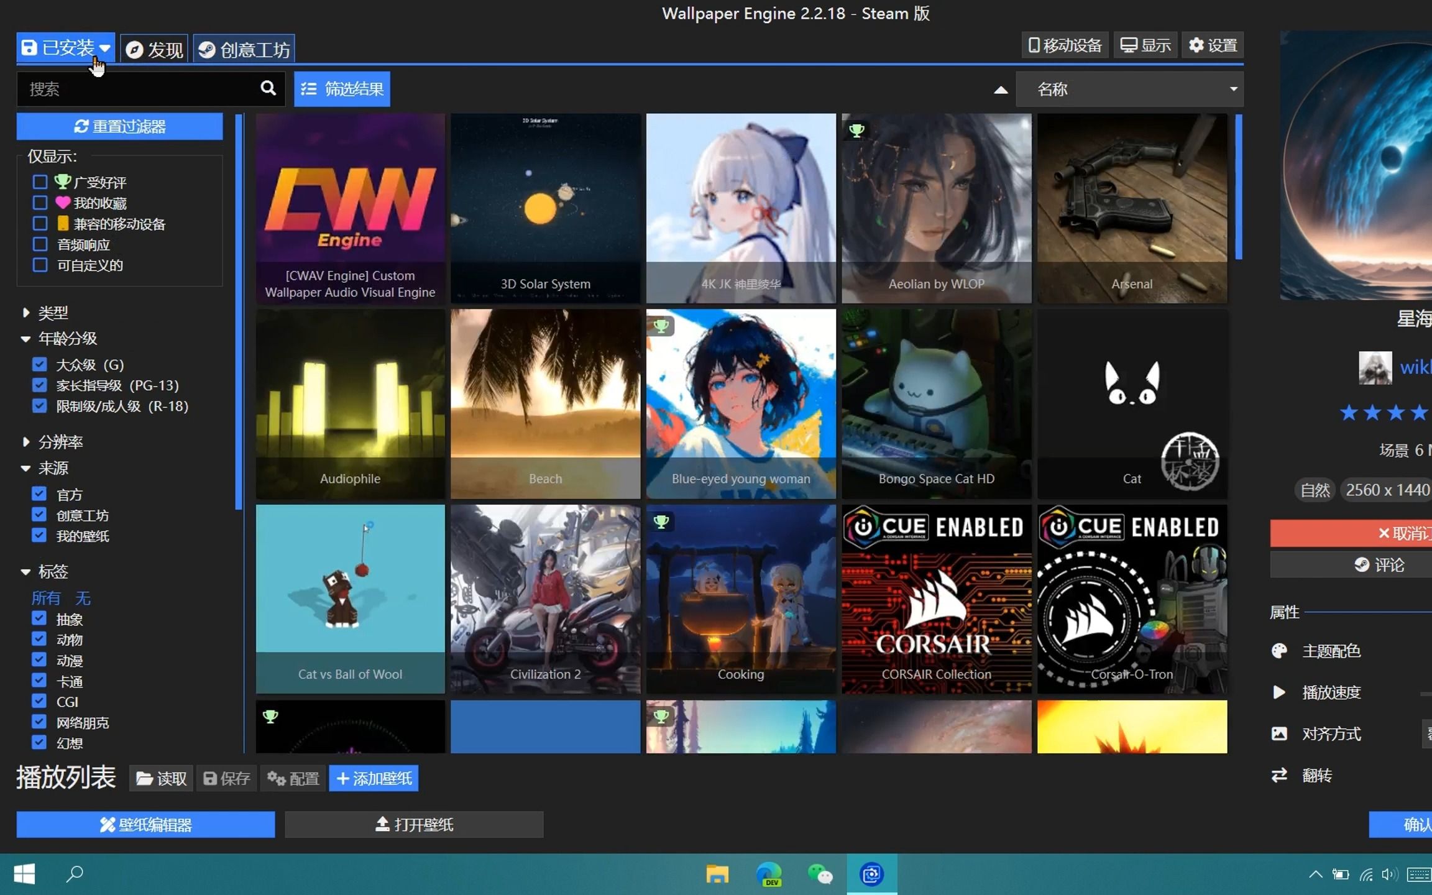Click 重置过滤器 button
This screenshot has height=895, width=1432.
(x=119, y=126)
